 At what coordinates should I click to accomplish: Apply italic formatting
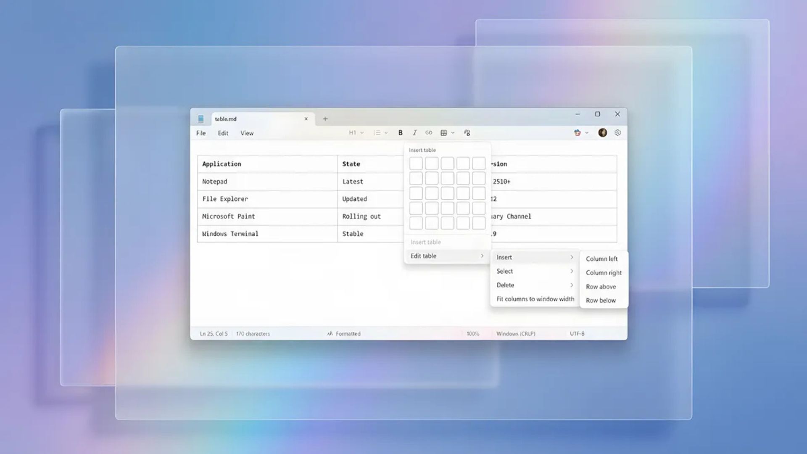(414, 133)
